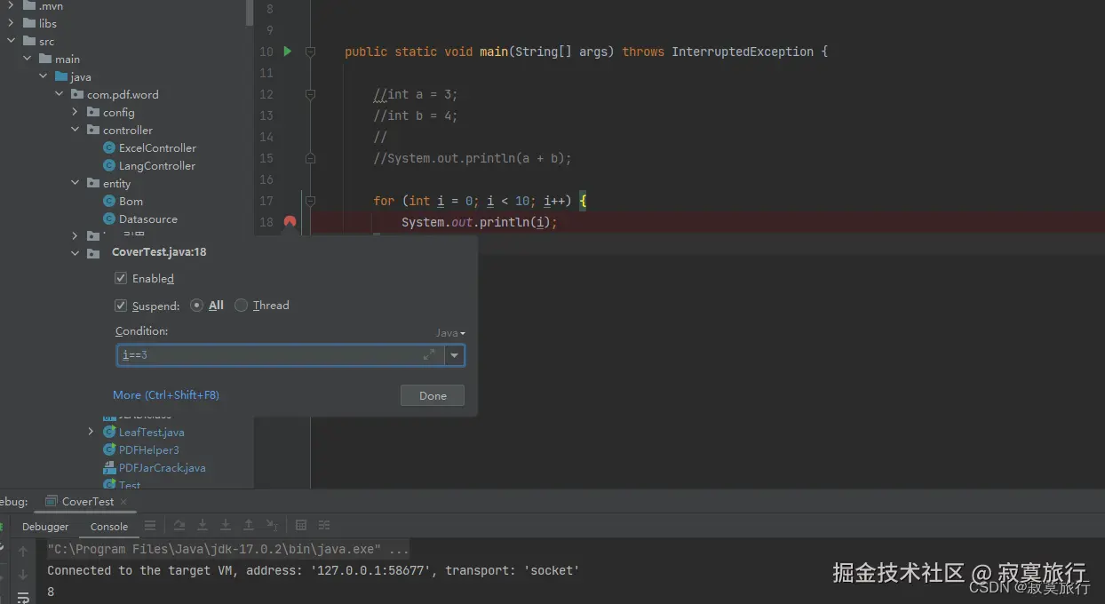
Task: Click the commented 'int b = 4;' line
Action: click(x=416, y=115)
